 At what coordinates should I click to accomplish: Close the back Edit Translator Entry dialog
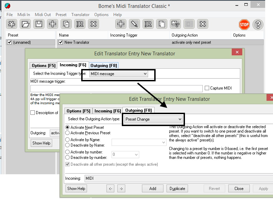tap(237, 52)
